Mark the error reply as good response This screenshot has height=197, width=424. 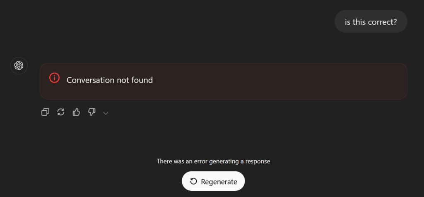[76, 112]
